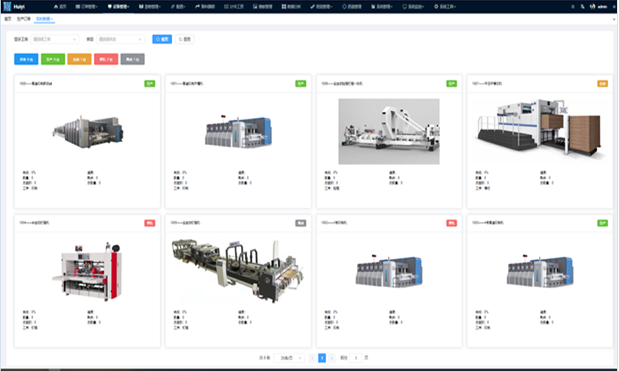Click the Huiyi logo in the header
Viewport: 619px width, 371px height.
click(14, 7)
